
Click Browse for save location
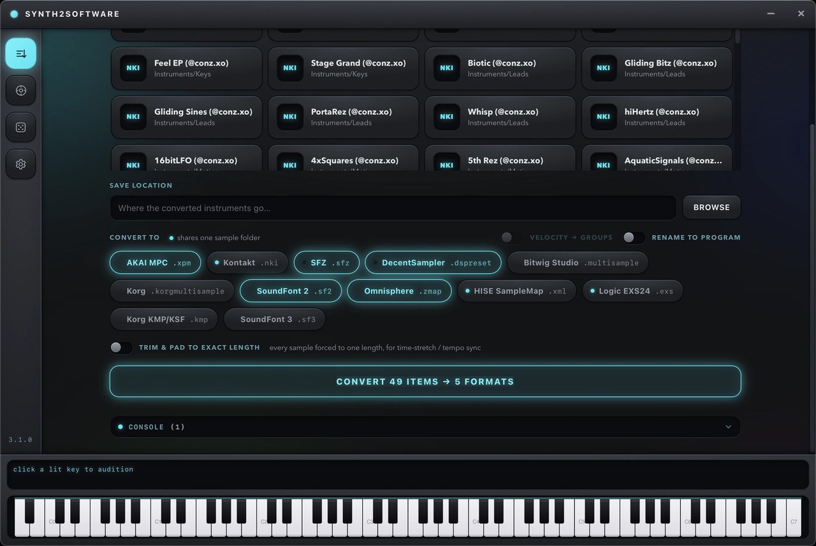coord(711,207)
